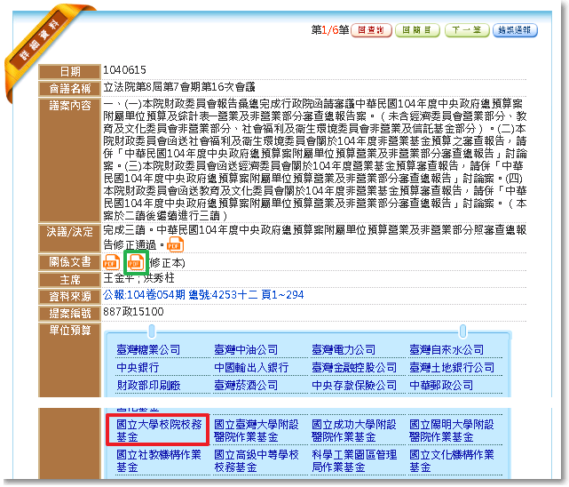Viewport: 569px width, 487px height.
Task: Click the 臺灣自來水公司 link
Action: pos(446,350)
